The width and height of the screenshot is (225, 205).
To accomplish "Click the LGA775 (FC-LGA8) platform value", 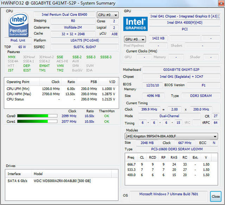I will (x=85, y=40).
